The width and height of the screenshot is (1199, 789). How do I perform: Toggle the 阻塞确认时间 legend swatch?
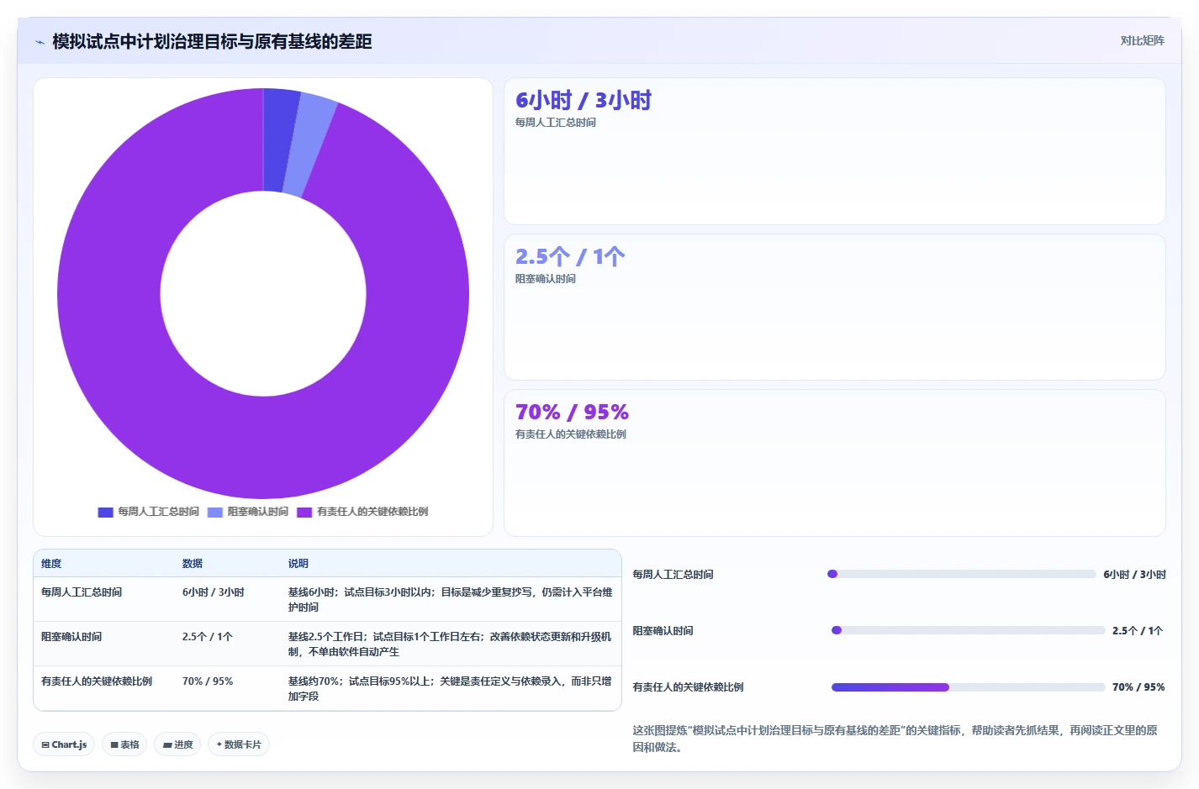215,512
